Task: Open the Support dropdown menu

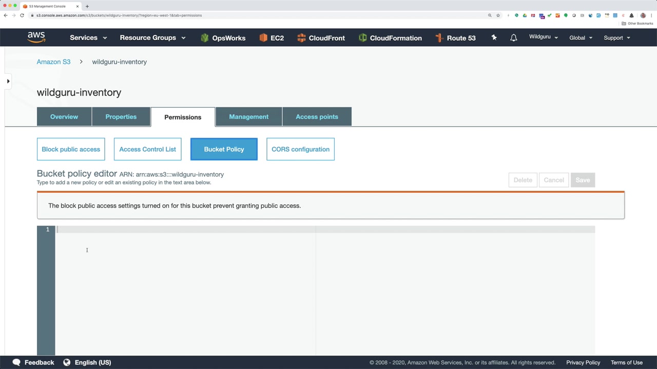Action: click(616, 38)
